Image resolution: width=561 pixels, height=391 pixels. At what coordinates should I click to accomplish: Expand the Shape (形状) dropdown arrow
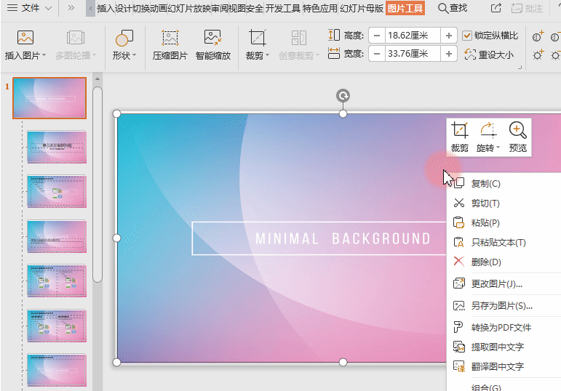pos(135,55)
